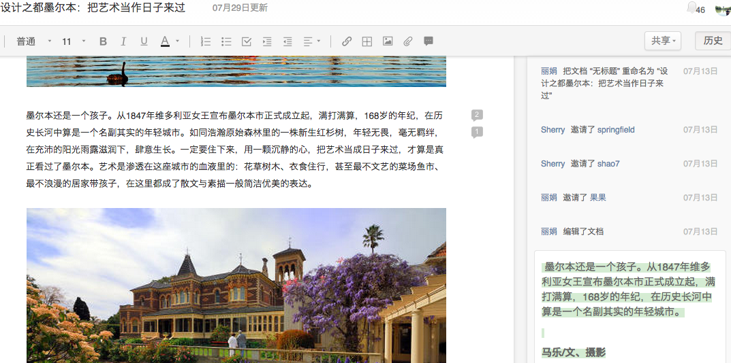Open the 共享 share menu

(663, 41)
